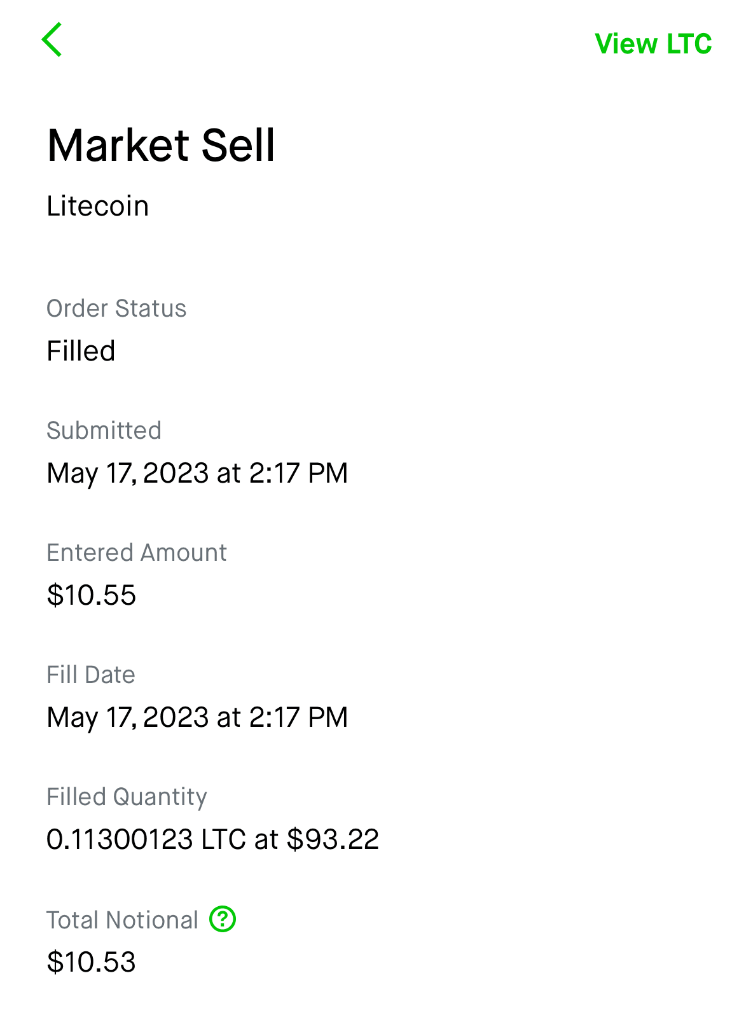Tap the Total Notional label
732x1013 pixels.
click(122, 920)
